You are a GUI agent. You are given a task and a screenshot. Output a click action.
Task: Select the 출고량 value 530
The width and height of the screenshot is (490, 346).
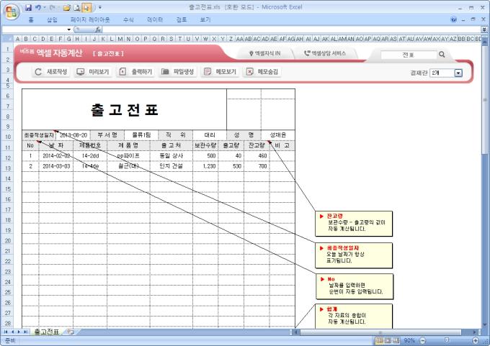pyautogui.click(x=231, y=166)
